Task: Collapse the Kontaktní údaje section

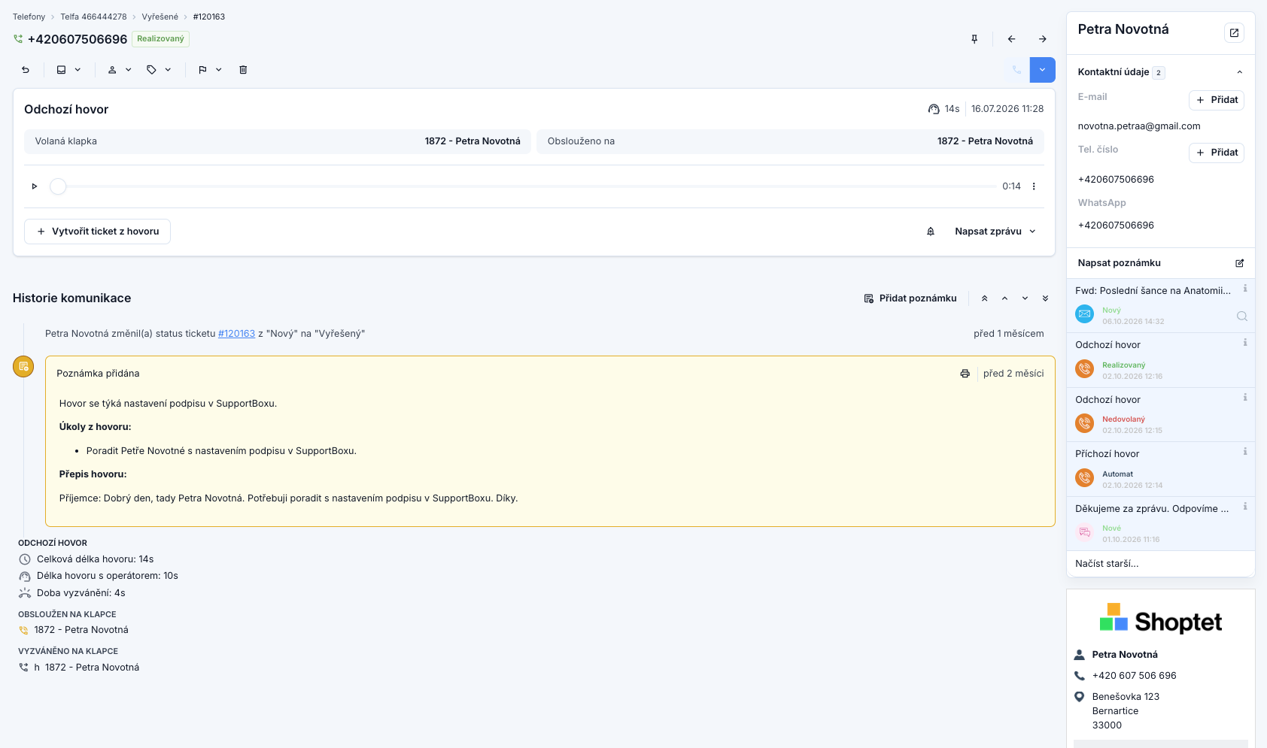Action: [1240, 72]
